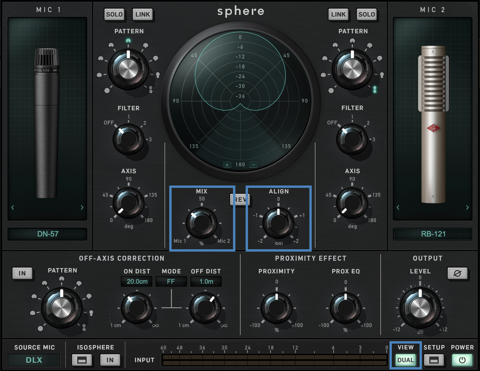This screenshot has width=480, height=371.
Task: Select top pattern icon in Off-Axis Correction
Action: point(62,279)
